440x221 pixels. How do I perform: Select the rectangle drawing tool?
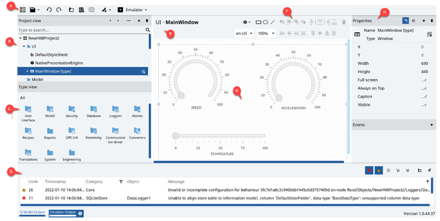click(258, 23)
